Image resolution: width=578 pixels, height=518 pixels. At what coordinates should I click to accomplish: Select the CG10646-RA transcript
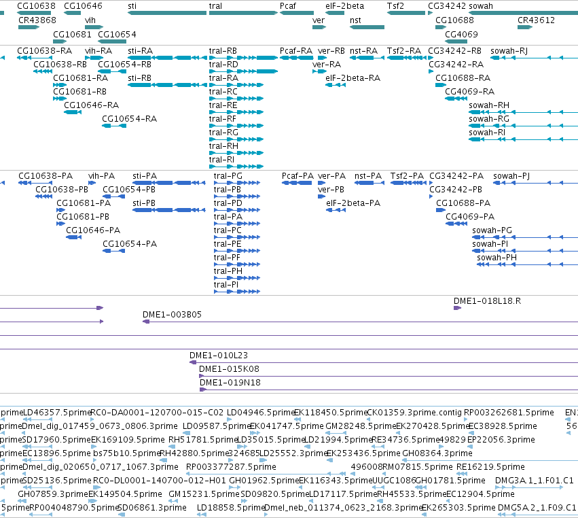coord(73,112)
